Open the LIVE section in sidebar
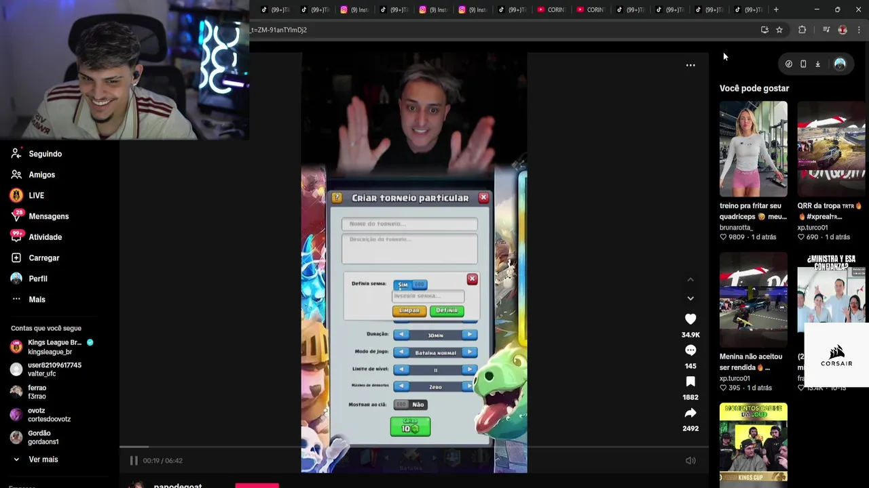 [28, 196]
